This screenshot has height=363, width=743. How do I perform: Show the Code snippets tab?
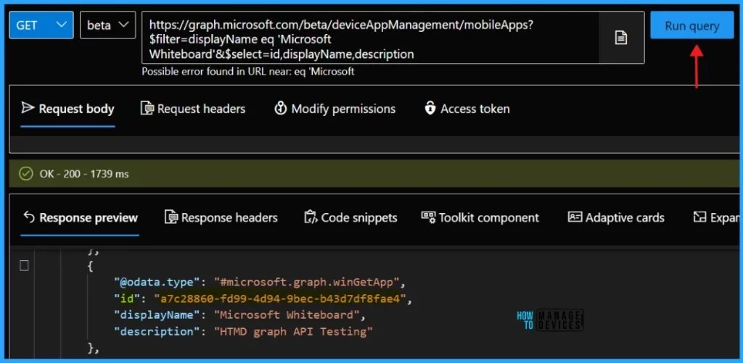(350, 217)
